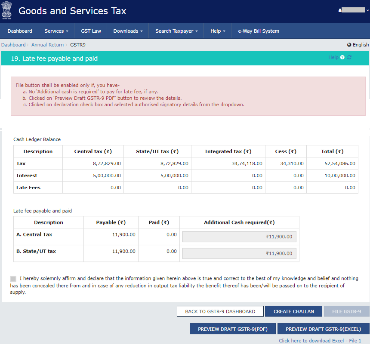Screen dimensions: 370x345
Task: Click the Create Challan button
Action: point(293,311)
